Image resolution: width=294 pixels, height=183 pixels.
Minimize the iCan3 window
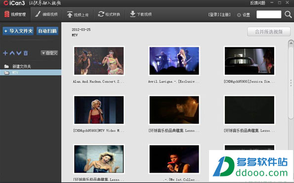(272, 2)
